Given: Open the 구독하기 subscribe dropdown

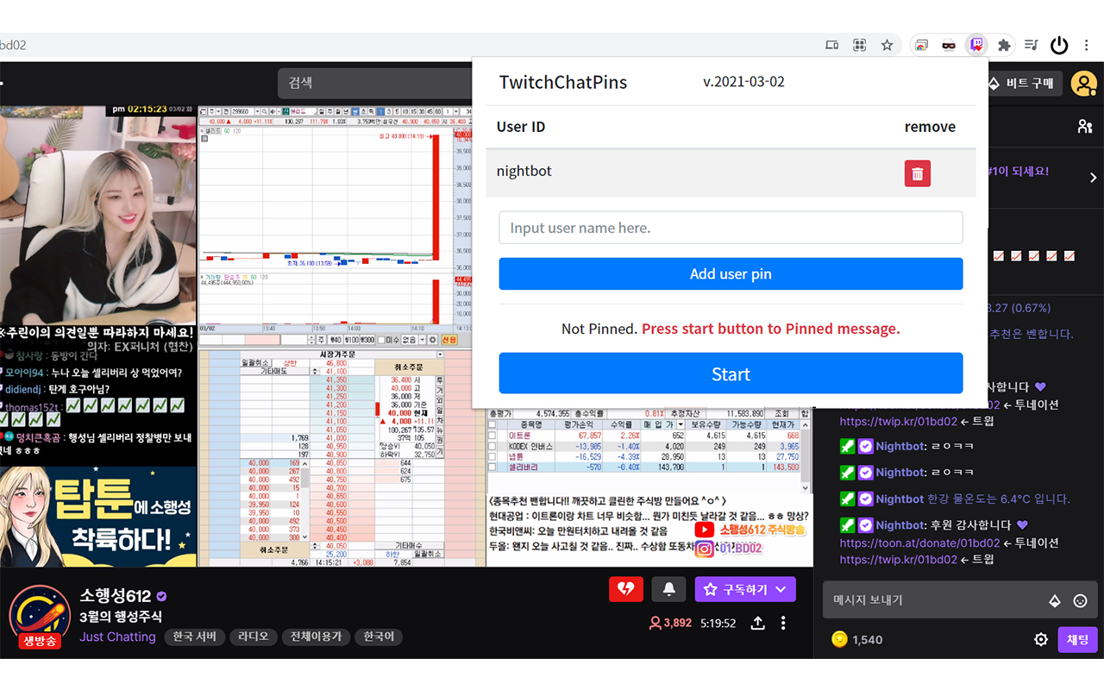Looking at the screenshot, I should 745,589.
